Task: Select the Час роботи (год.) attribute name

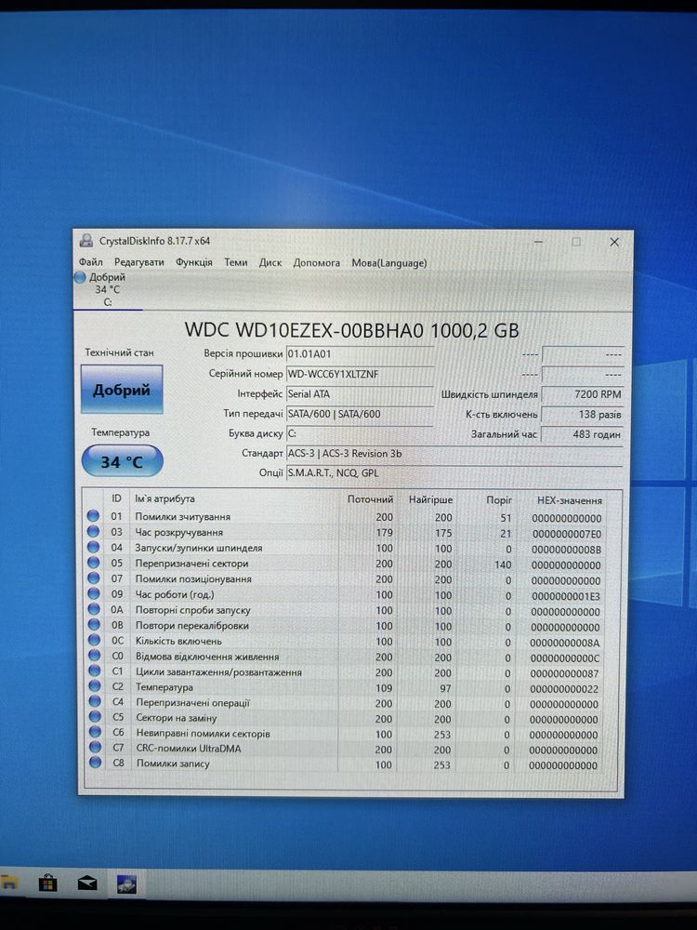Action: (175, 594)
